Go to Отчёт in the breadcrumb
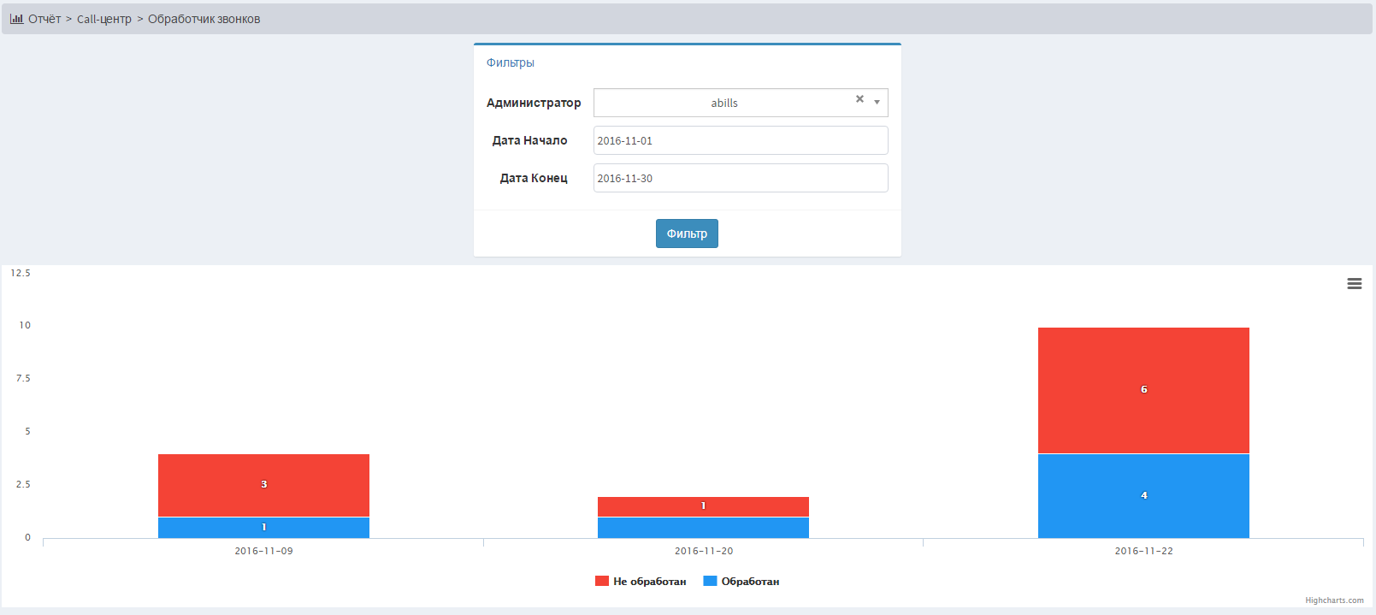1376x615 pixels. pyautogui.click(x=44, y=19)
